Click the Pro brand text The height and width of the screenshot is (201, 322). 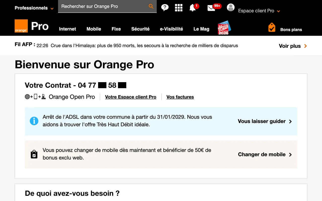pos(40,26)
